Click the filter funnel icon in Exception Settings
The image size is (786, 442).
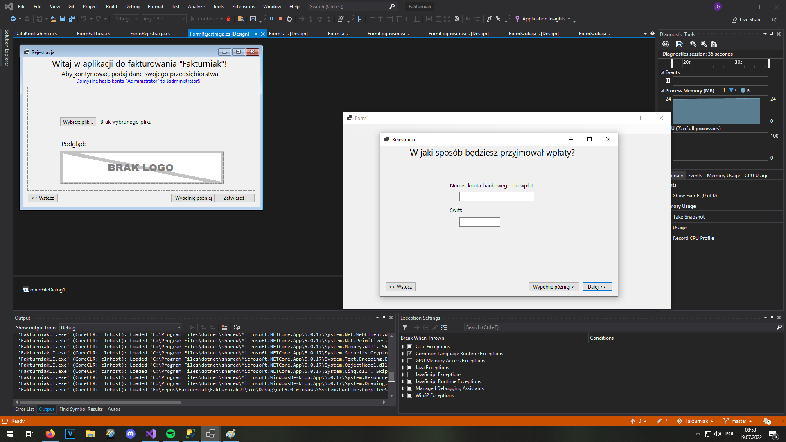coord(405,327)
